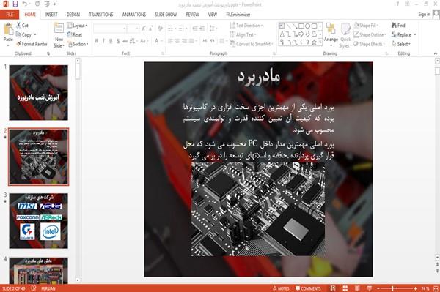The height and width of the screenshot is (292, 440).
Task: Select the 5-point Star shape
Action: point(314,42)
